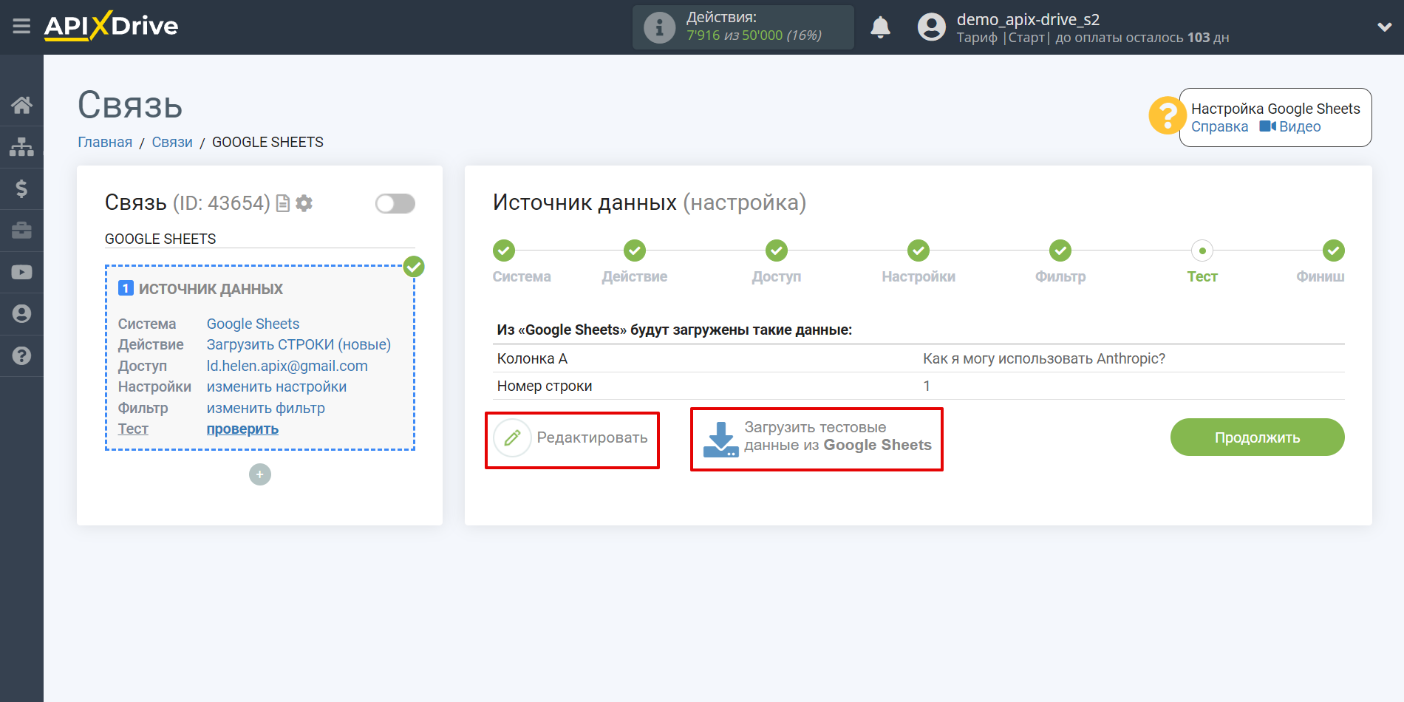The width and height of the screenshot is (1404, 702).
Task: Expand the account dropdown chevron
Action: pos(1384,27)
